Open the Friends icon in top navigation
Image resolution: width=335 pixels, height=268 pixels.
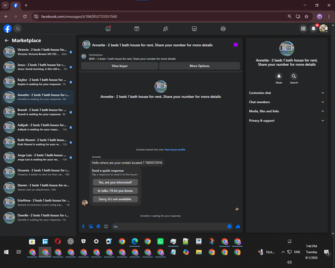165,29
